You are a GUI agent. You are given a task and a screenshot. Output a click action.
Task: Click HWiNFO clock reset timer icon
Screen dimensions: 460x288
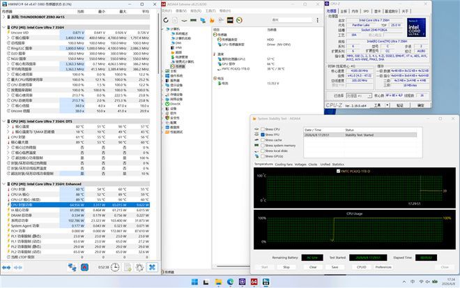point(115,267)
